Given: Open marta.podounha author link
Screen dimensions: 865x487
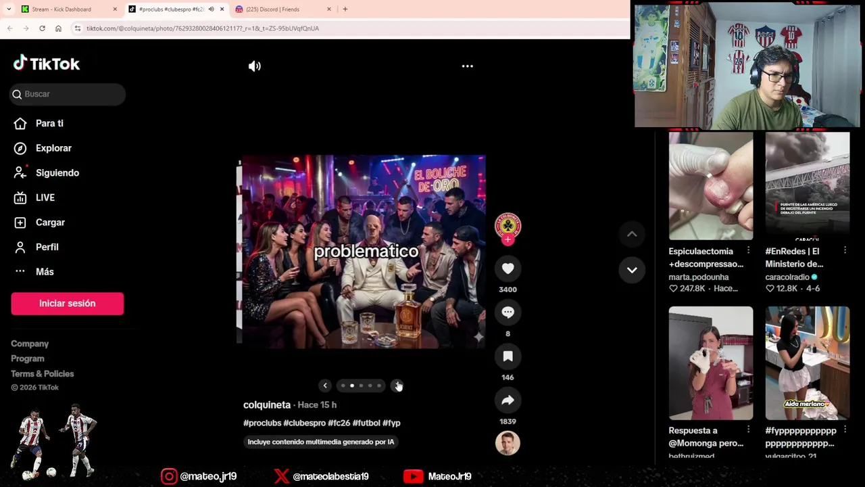Looking at the screenshot, I should click(699, 277).
